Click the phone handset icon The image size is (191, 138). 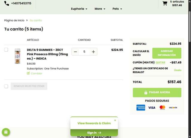(7, 3)
